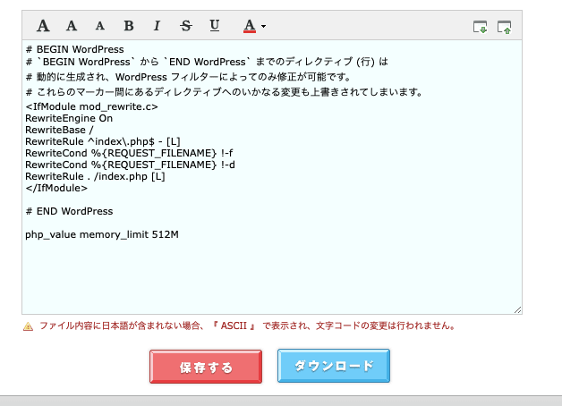Click the '<IfModule mod_rewrite.c>' line
The image size is (562, 406).
point(92,106)
